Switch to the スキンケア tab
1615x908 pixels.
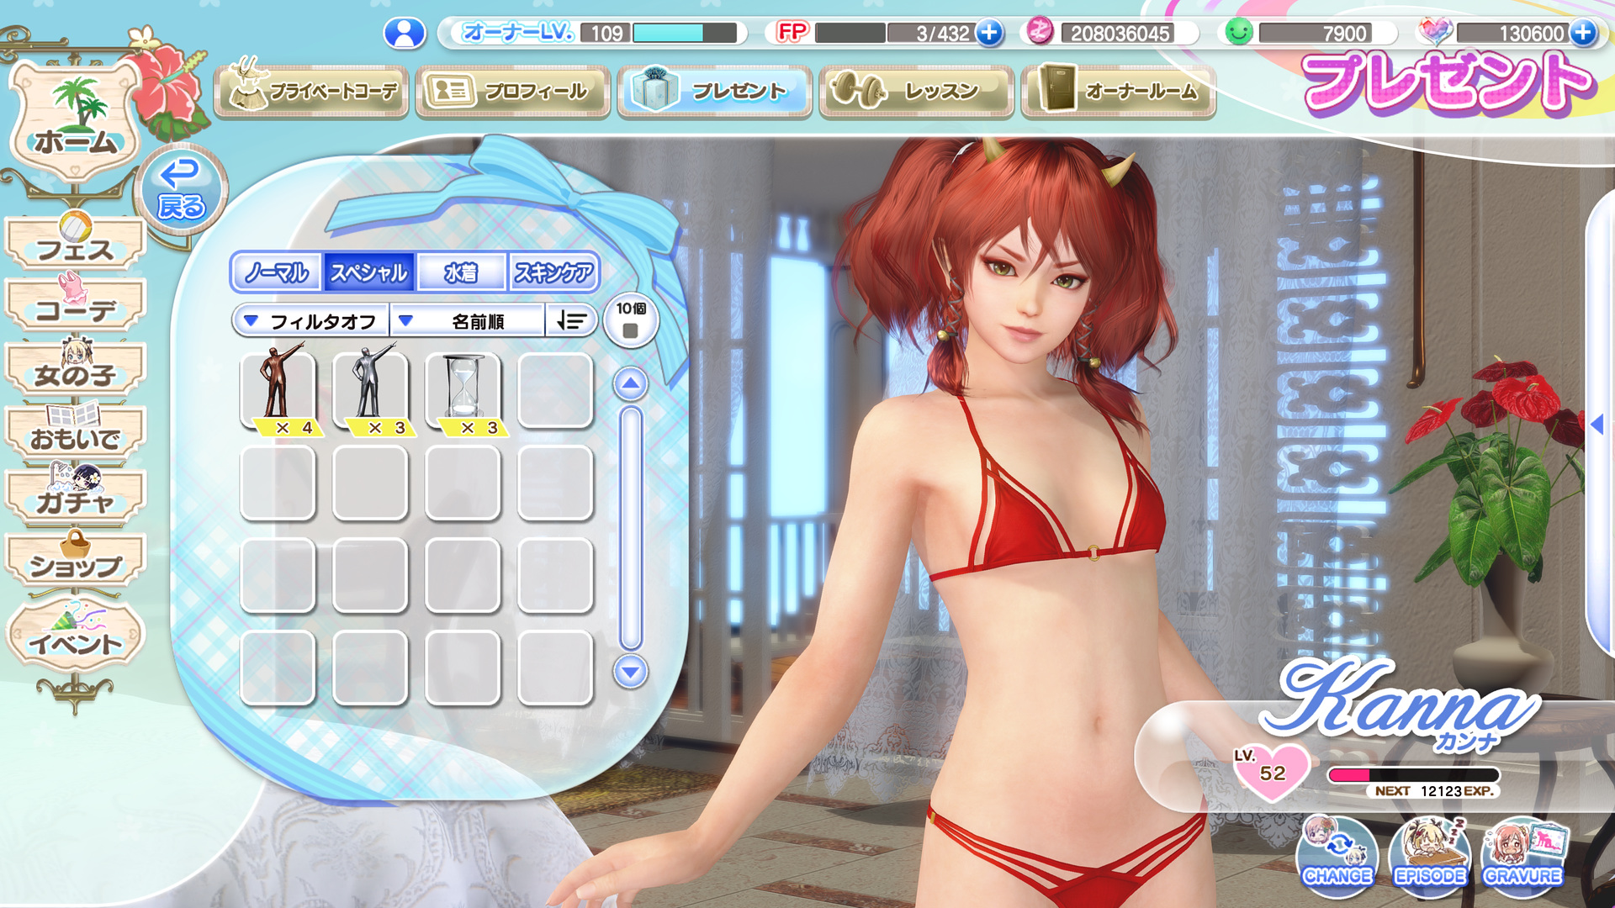[x=553, y=272]
